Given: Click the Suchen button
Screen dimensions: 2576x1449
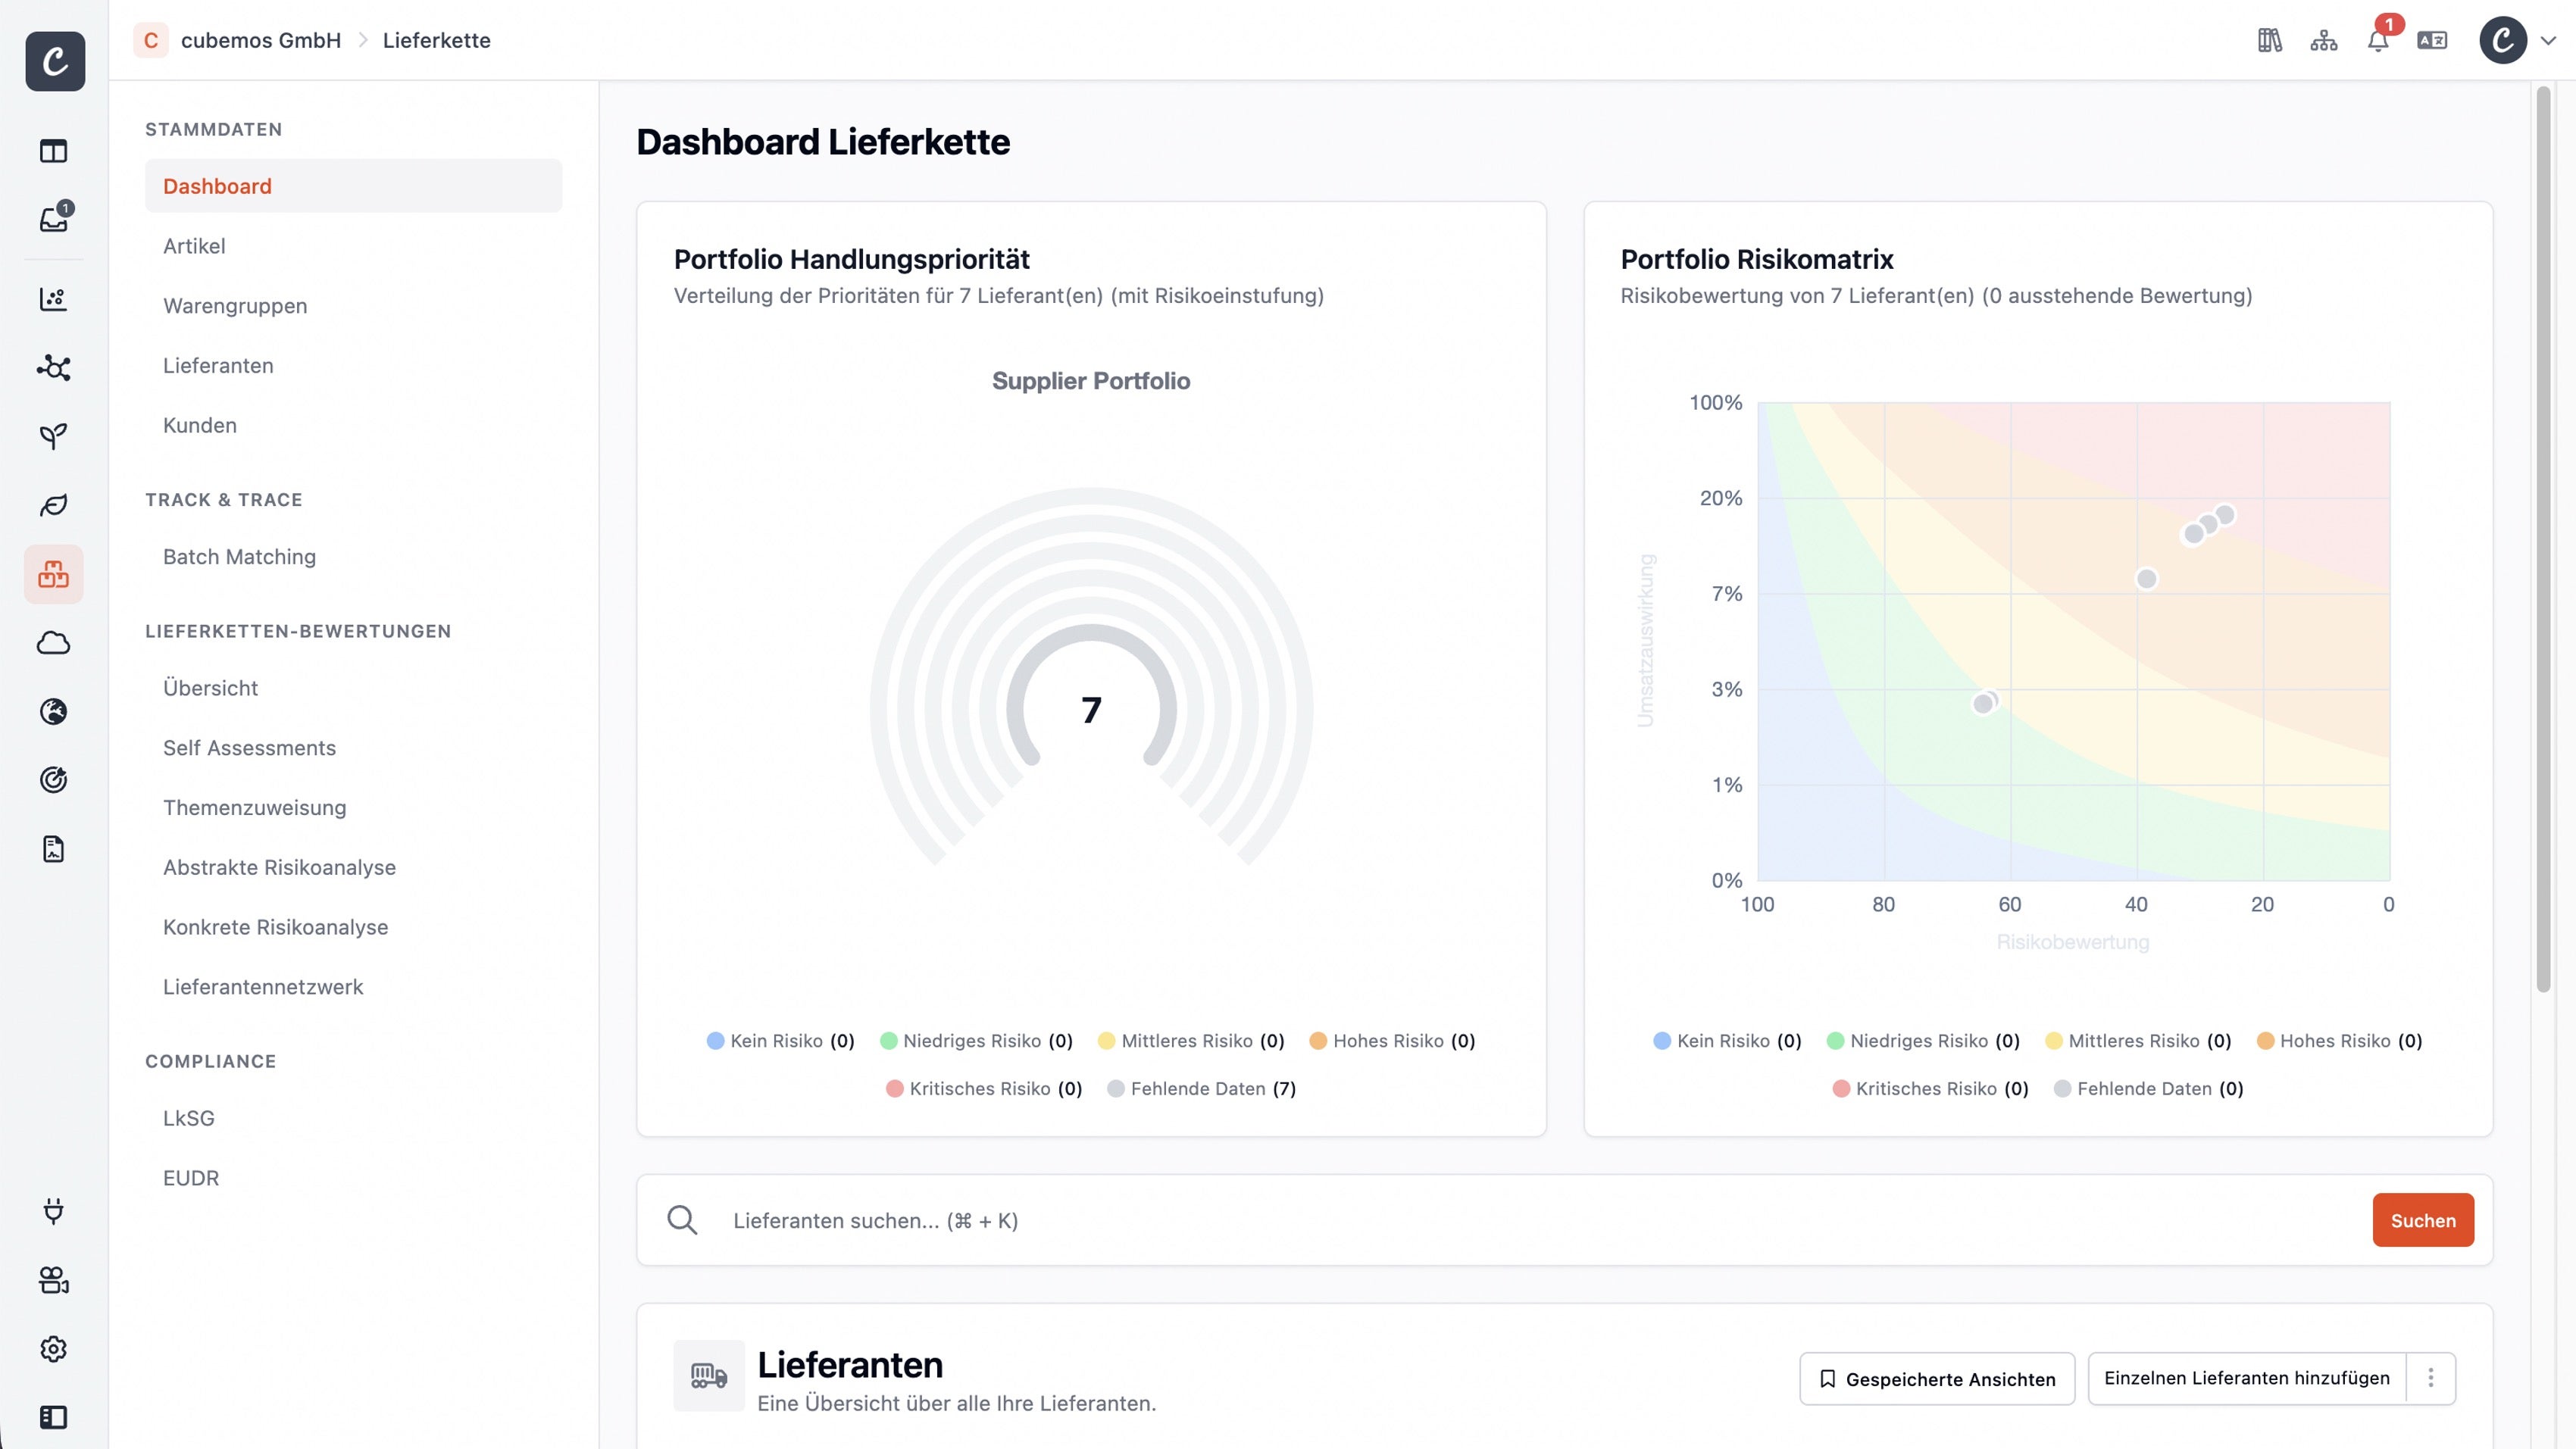Looking at the screenshot, I should tap(2423, 1220).
